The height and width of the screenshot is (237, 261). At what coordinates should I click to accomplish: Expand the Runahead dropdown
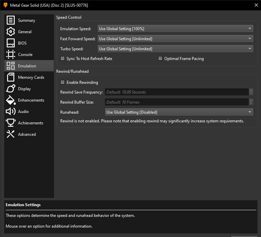click(x=179, y=112)
